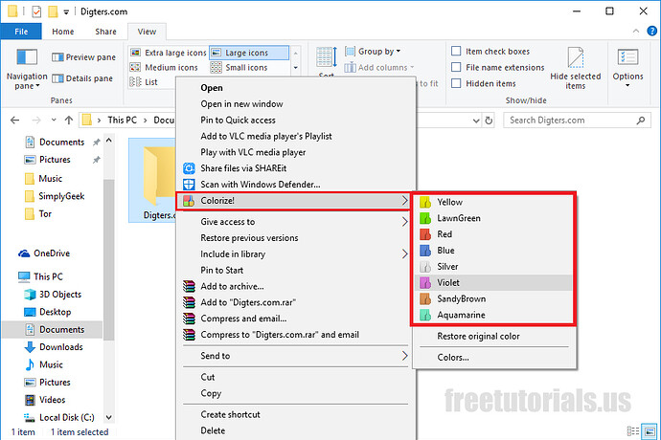Open Local Disk (C:) in sidebar
The image size is (661, 440).
59,418
